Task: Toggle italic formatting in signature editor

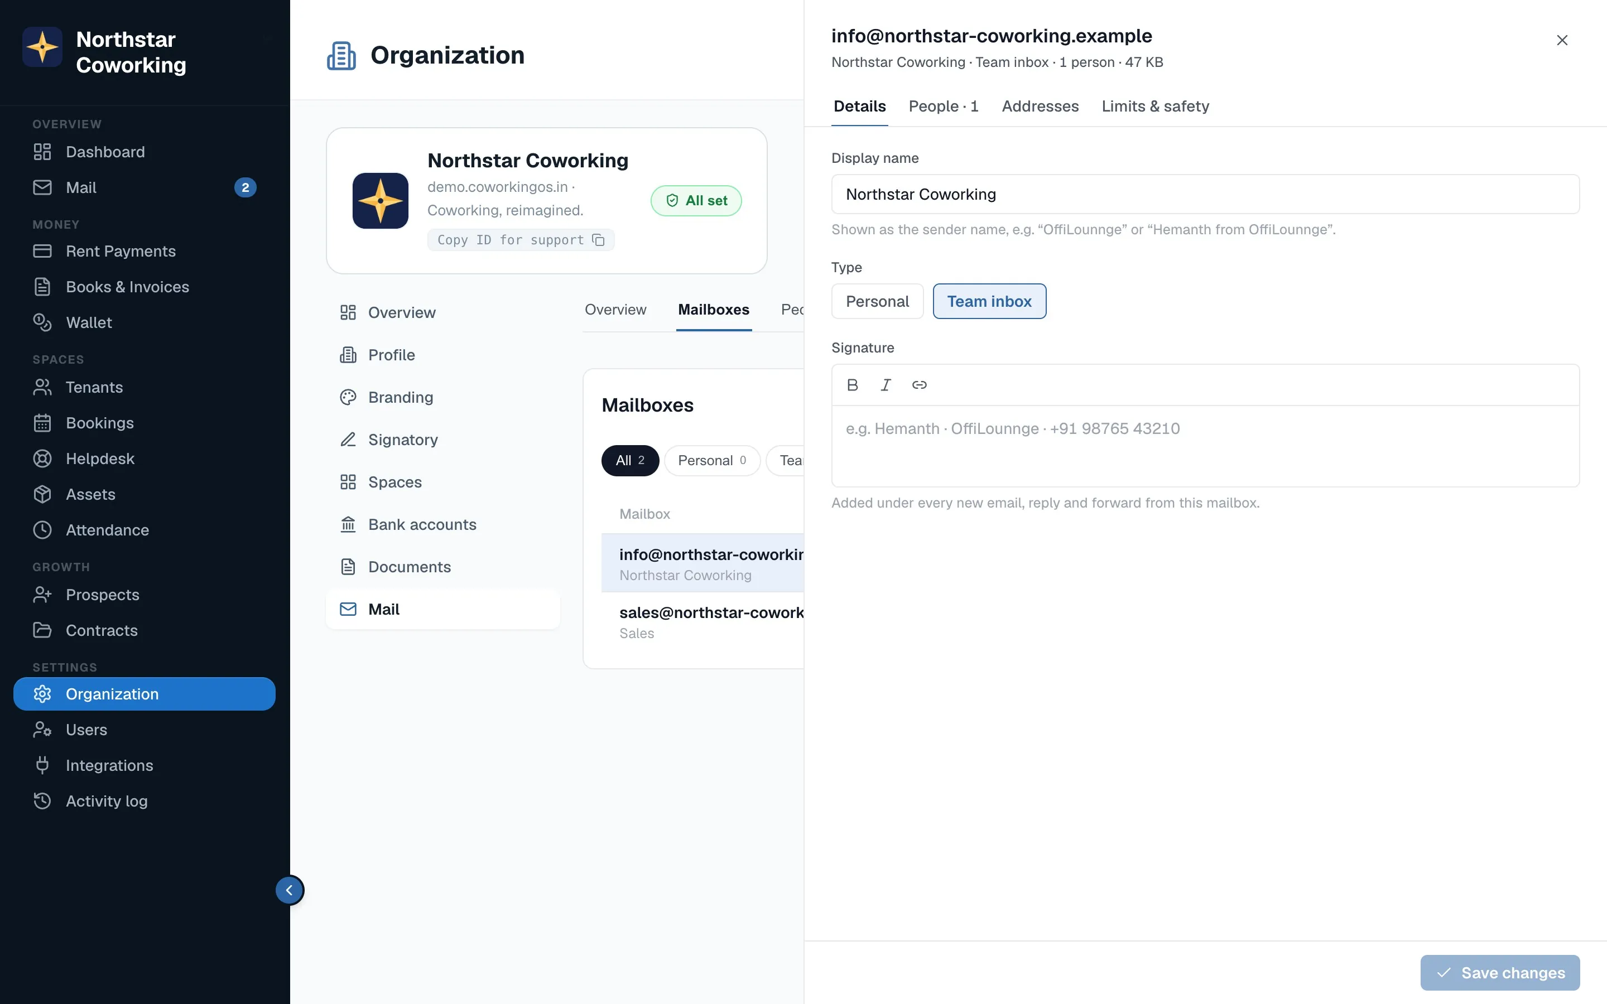Action: 886,385
